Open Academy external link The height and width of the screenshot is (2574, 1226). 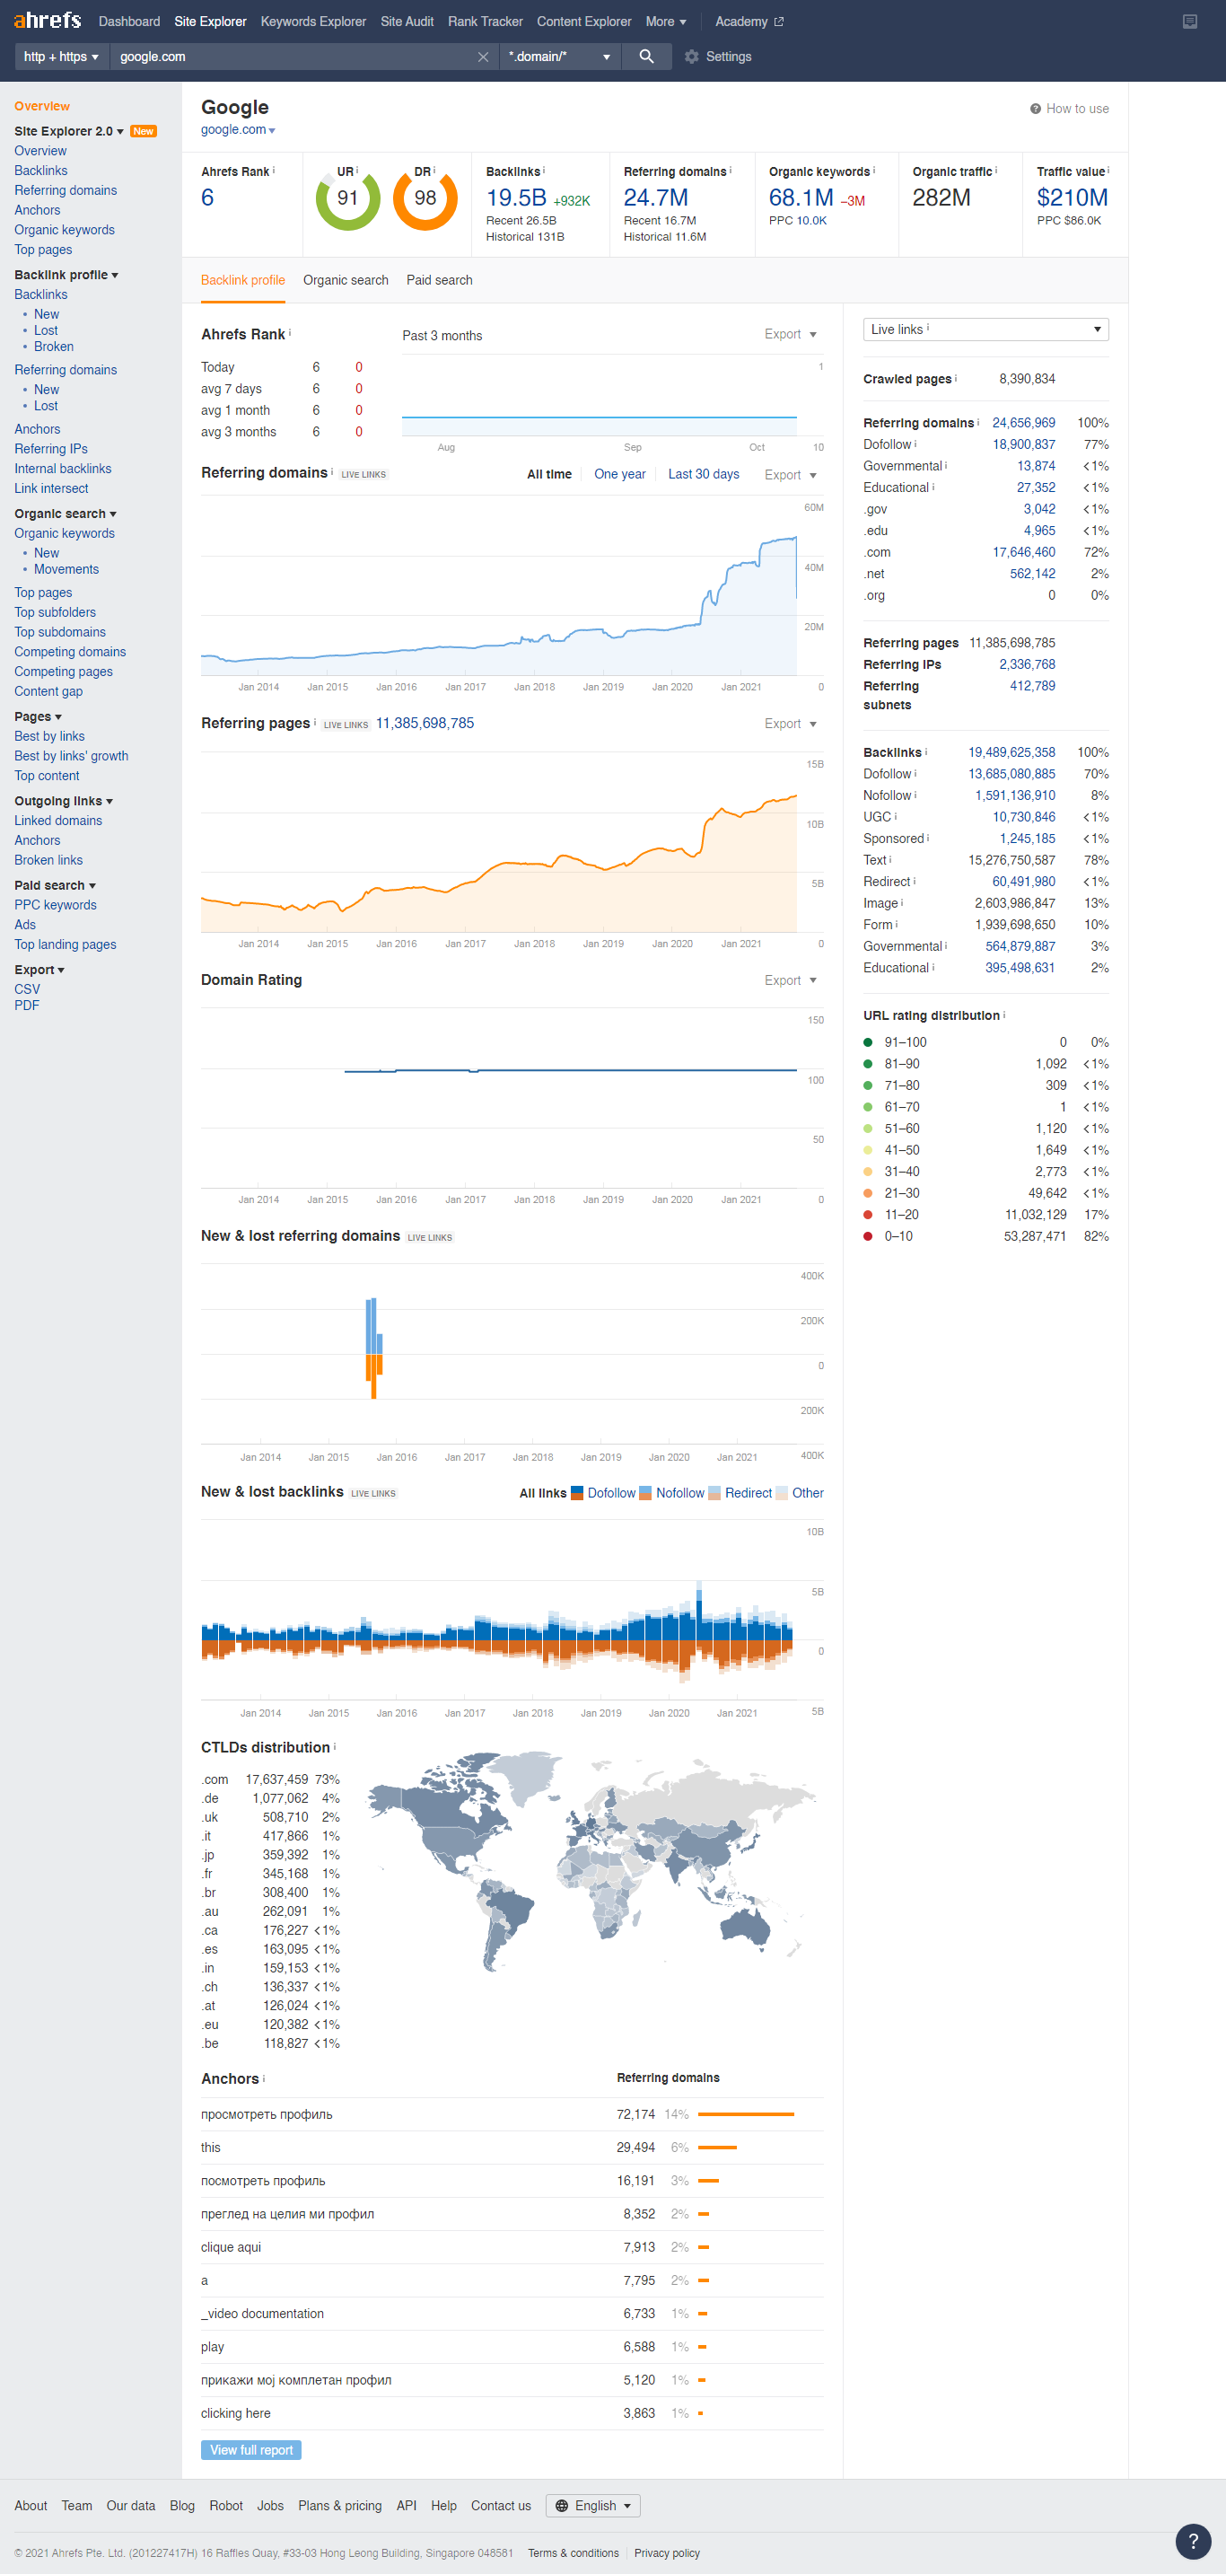[x=749, y=22]
